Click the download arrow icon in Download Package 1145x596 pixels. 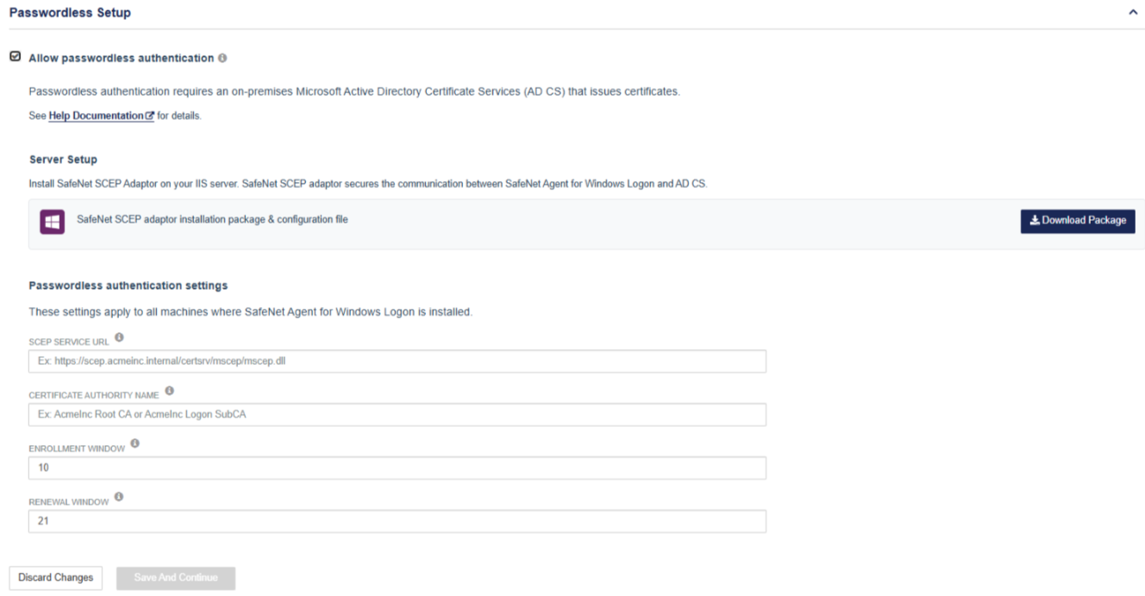tap(1035, 221)
